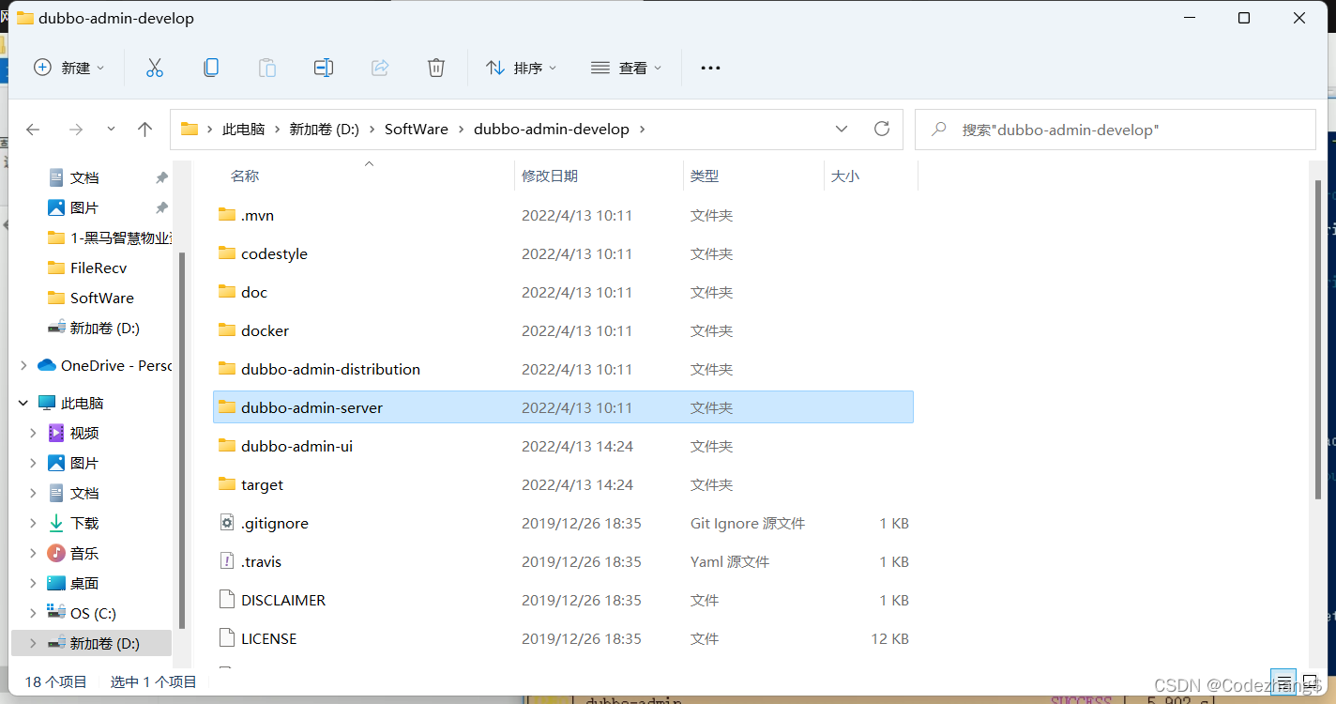The width and height of the screenshot is (1336, 704).
Task: Click SoftWare in the address bar
Action: pyautogui.click(x=417, y=130)
